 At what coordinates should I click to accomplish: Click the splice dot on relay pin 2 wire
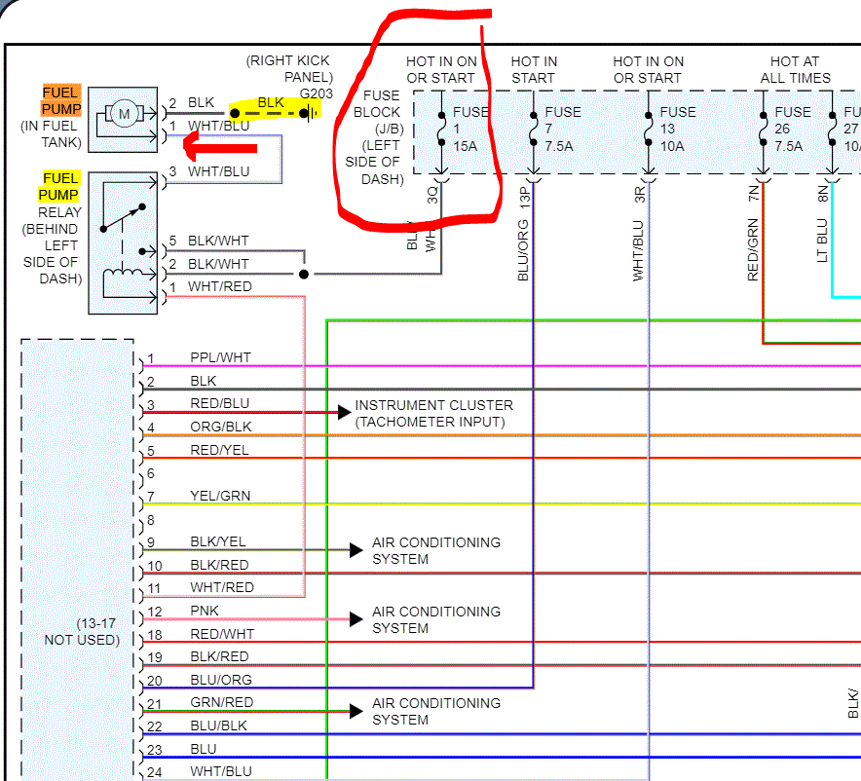pyautogui.click(x=304, y=274)
